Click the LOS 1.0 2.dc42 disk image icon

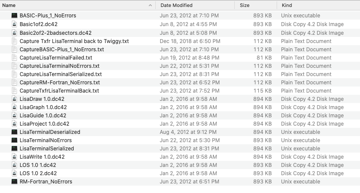point(14,173)
